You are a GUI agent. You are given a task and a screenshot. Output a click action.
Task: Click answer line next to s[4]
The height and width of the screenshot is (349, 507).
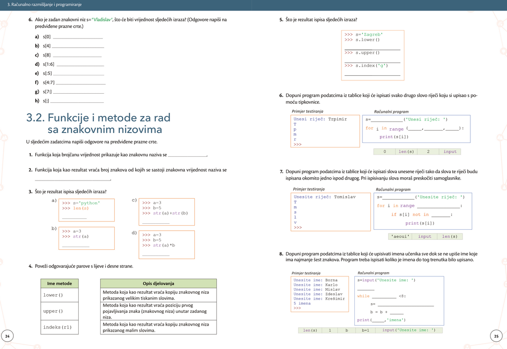tap(78, 47)
